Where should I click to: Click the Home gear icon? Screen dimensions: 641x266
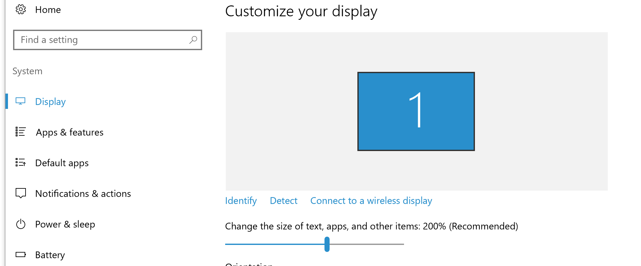coord(21,10)
